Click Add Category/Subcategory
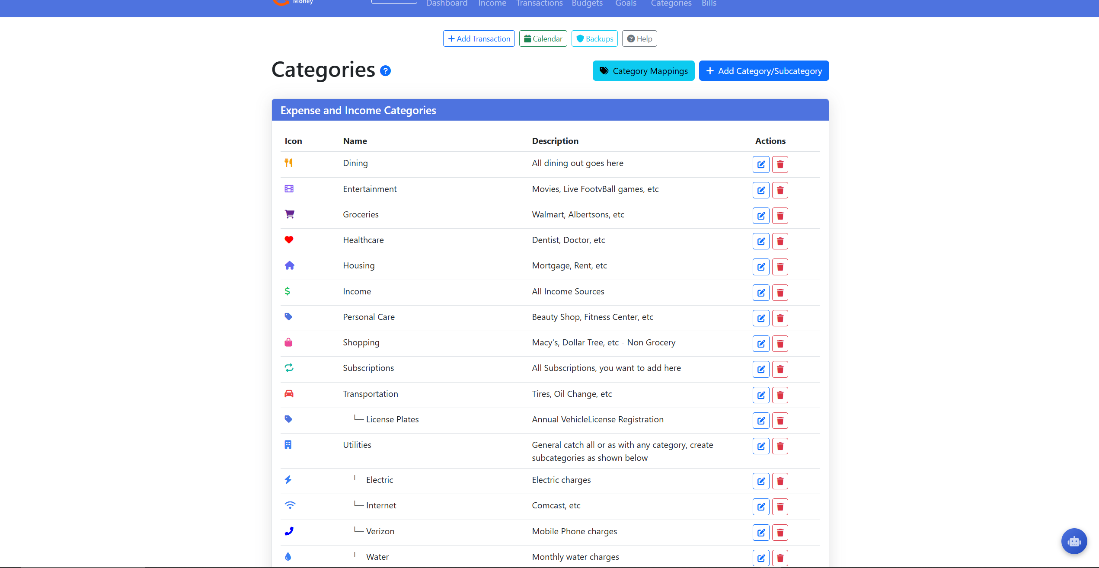The height and width of the screenshot is (568, 1099). point(764,70)
